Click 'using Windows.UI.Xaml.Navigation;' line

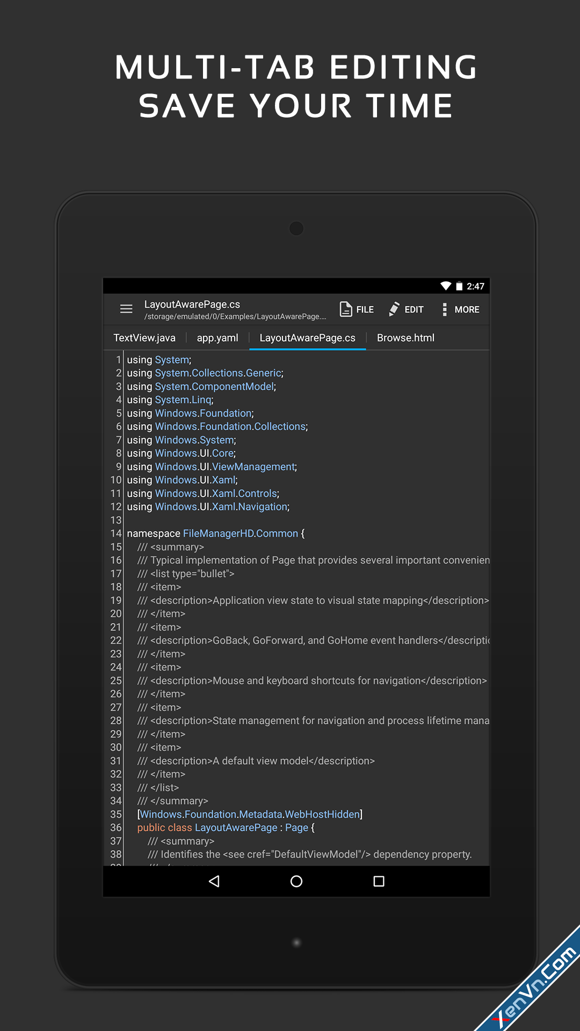(x=208, y=507)
